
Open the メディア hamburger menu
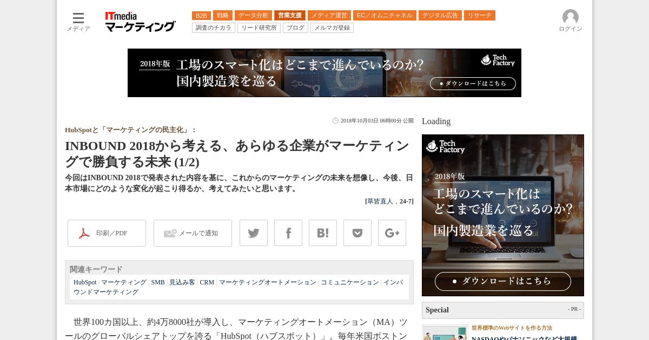(x=78, y=22)
